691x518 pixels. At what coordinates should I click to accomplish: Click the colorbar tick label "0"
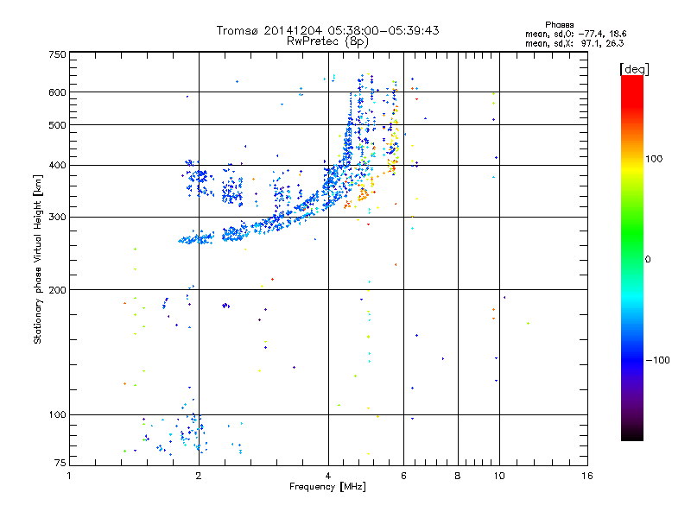[x=648, y=260]
